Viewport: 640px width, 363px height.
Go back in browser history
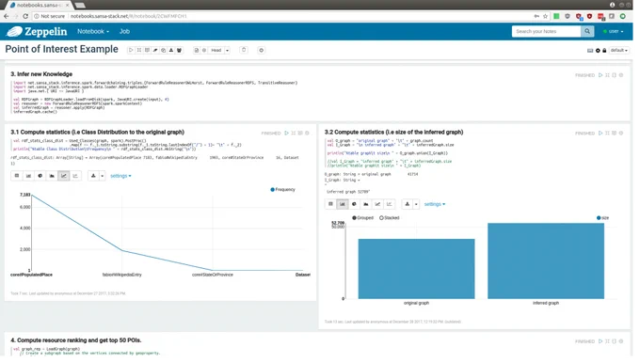(x=7, y=16)
